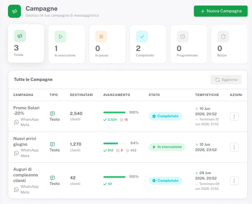The width and height of the screenshot is (252, 204).
Task: Click the delivered count 812
Action: pyautogui.click(x=108, y=151)
